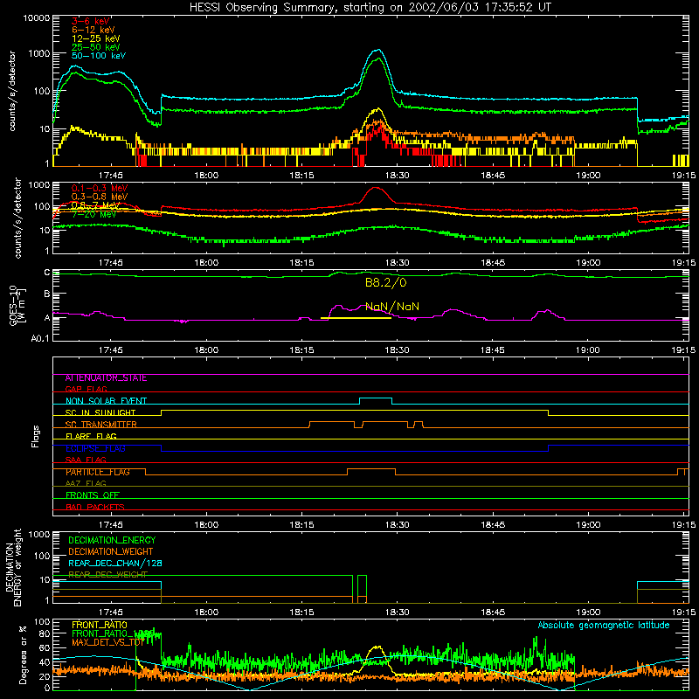
Task: Select the red 3-6 keV legend label
Action: pos(90,21)
